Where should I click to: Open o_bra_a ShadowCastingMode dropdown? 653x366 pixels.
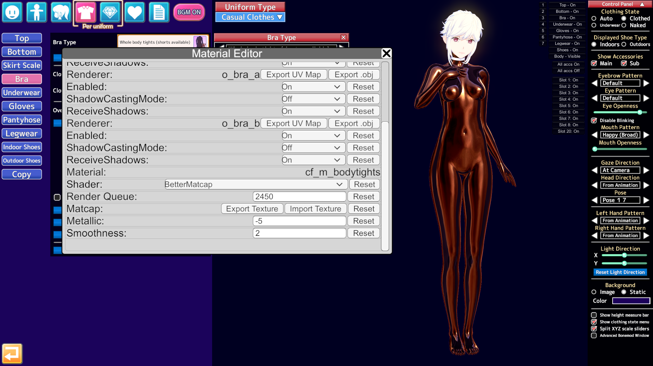tap(313, 99)
